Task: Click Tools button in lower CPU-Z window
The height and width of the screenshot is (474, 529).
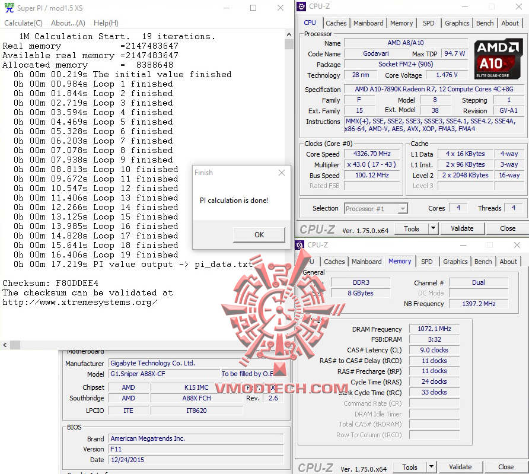Action: 410,467
